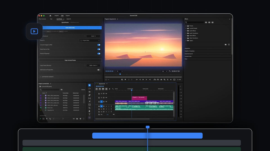Step back one frame in Program monitor

(x=140, y=80)
